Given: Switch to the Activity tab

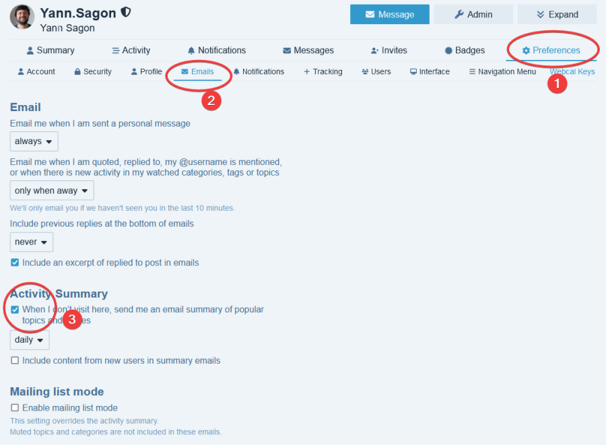Looking at the screenshot, I should point(131,50).
